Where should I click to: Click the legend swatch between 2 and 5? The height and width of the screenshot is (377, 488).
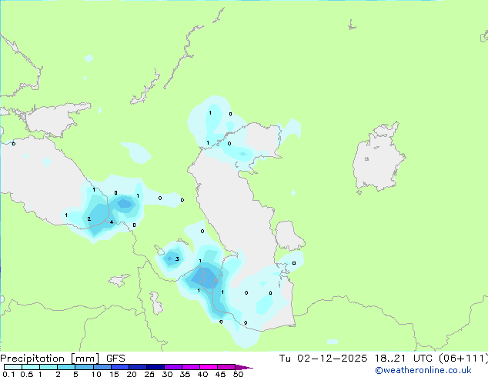66,367
